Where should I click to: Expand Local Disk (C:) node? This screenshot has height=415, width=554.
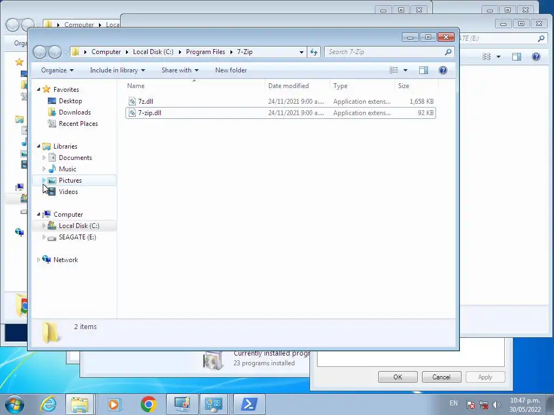[44, 226]
